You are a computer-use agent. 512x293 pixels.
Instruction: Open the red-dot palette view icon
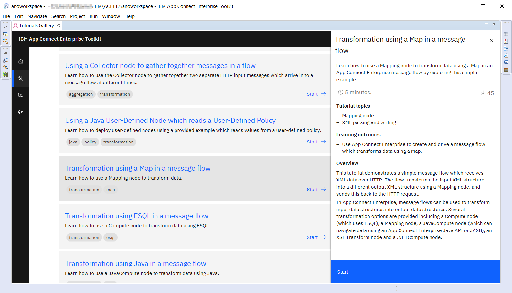click(x=506, y=41)
